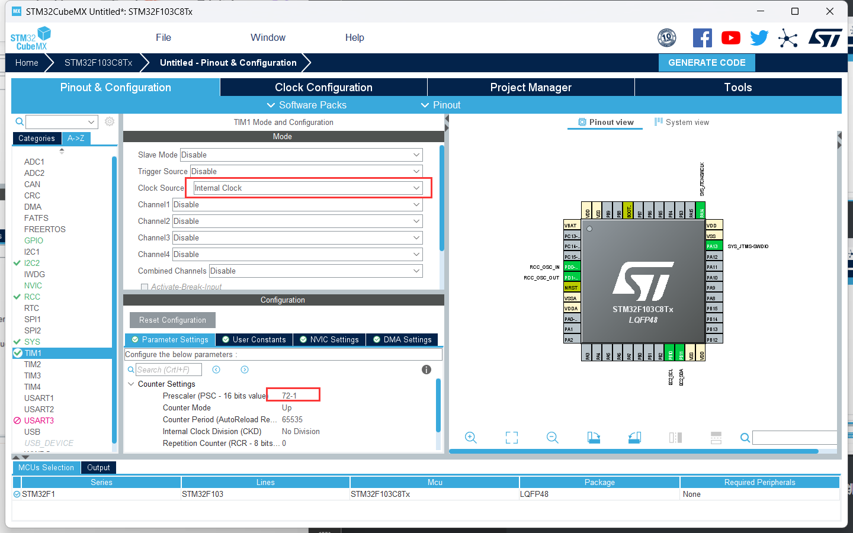Select USART1 in the peripheral list
This screenshot has height=533, width=853.
coord(39,398)
